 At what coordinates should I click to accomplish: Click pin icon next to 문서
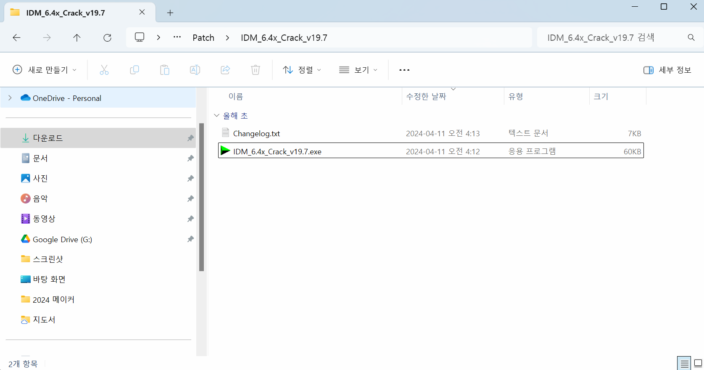pyautogui.click(x=190, y=158)
